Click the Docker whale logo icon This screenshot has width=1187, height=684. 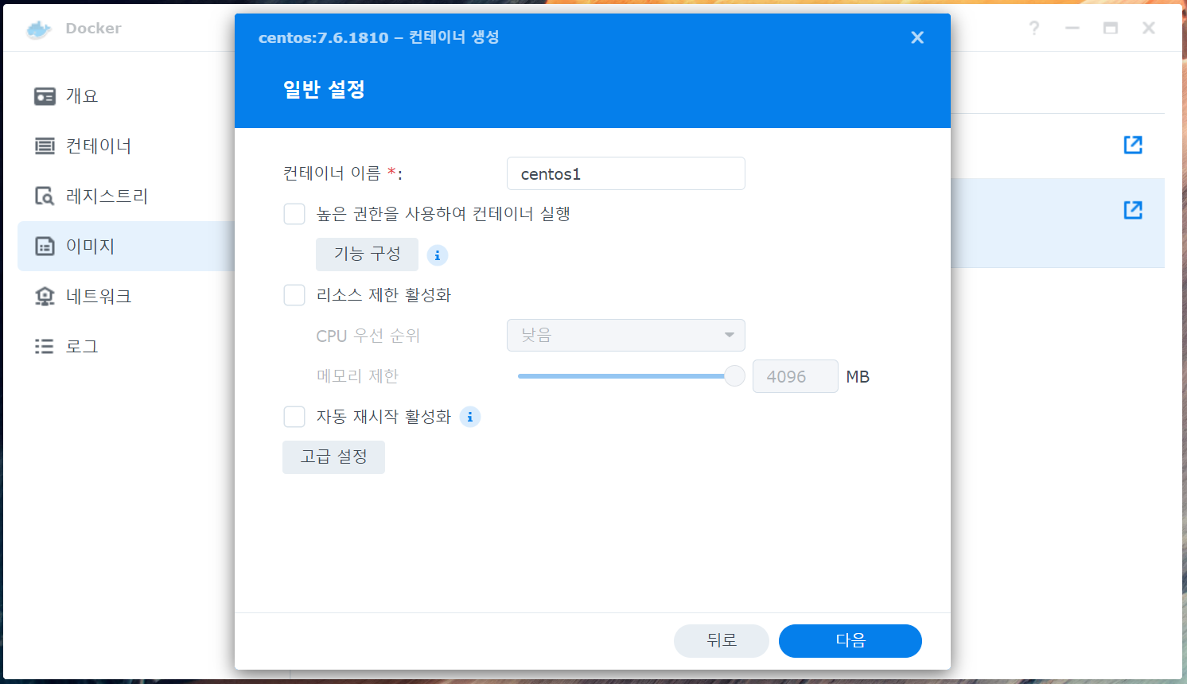coord(38,29)
